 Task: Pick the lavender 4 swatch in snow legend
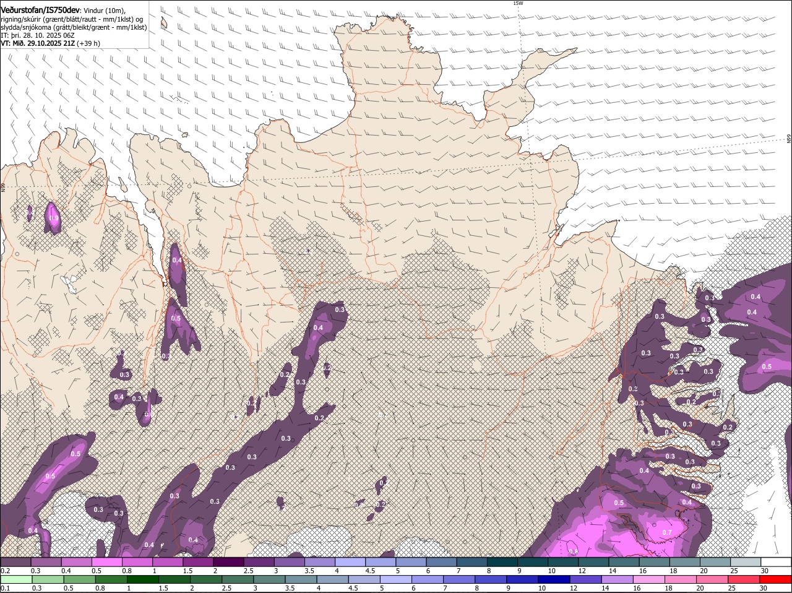point(350,561)
